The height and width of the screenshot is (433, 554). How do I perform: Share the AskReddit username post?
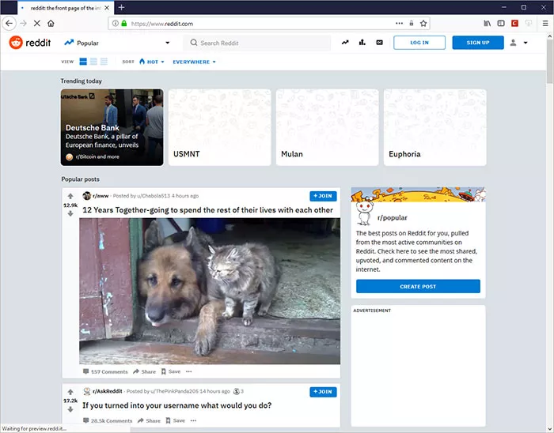coord(149,420)
